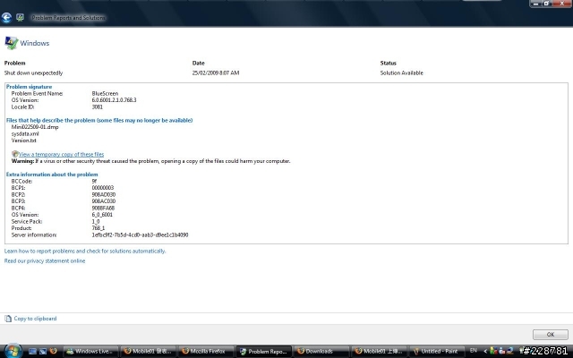Click the Shut down unexpectedly problem text
This screenshot has height=358, width=573.
point(34,73)
